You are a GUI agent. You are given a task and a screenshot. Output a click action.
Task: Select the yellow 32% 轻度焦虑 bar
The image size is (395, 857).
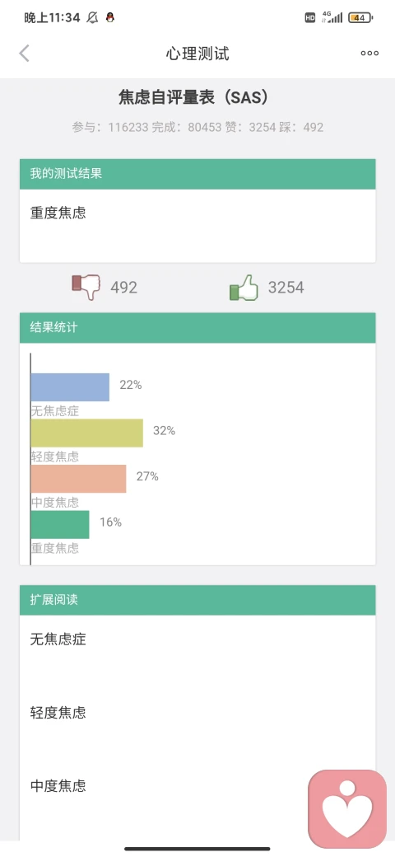click(86, 433)
